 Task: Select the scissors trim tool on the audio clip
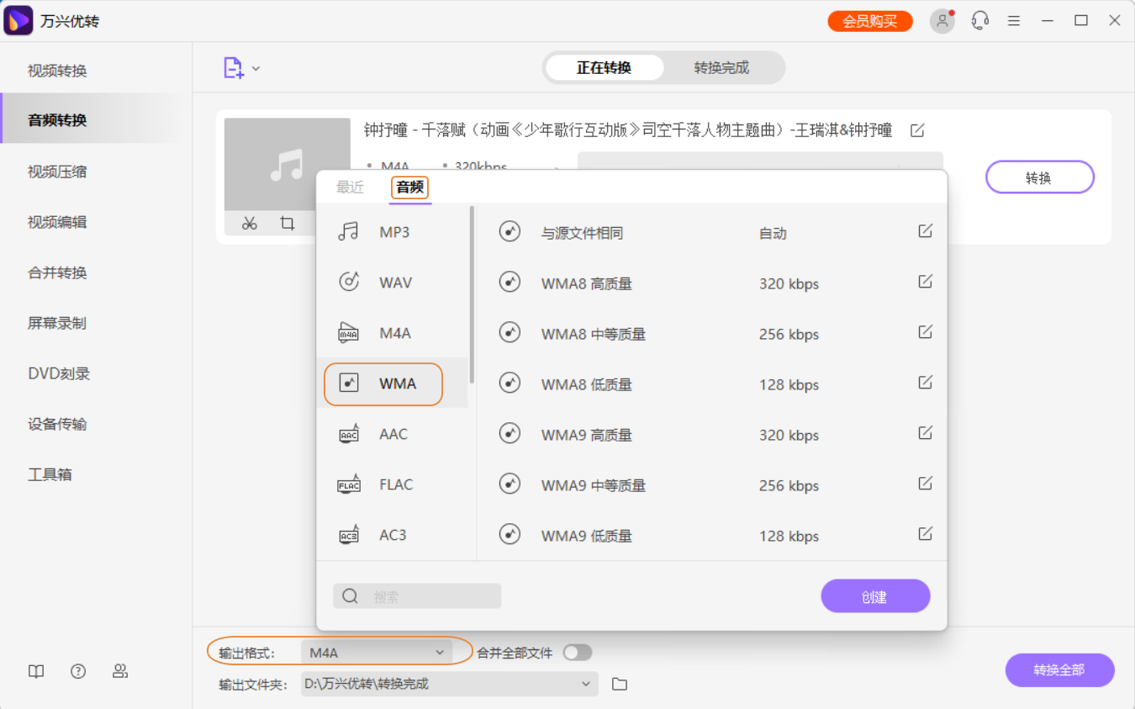248,224
